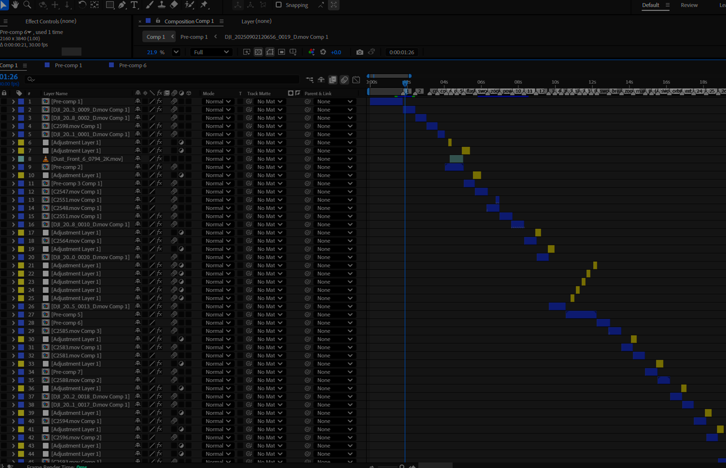Select the Zoom tool
The image size is (726, 468).
pyautogui.click(x=27, y=5)
